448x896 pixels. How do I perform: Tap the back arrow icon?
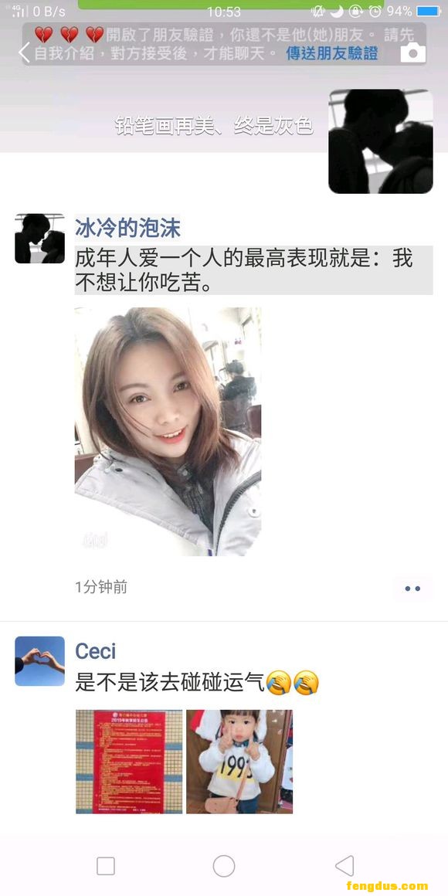point(23,52)
